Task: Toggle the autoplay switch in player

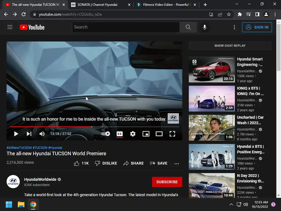Action: 106,134
